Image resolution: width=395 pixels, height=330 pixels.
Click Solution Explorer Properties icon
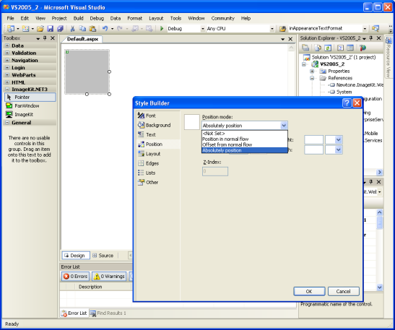click(305, 48)
